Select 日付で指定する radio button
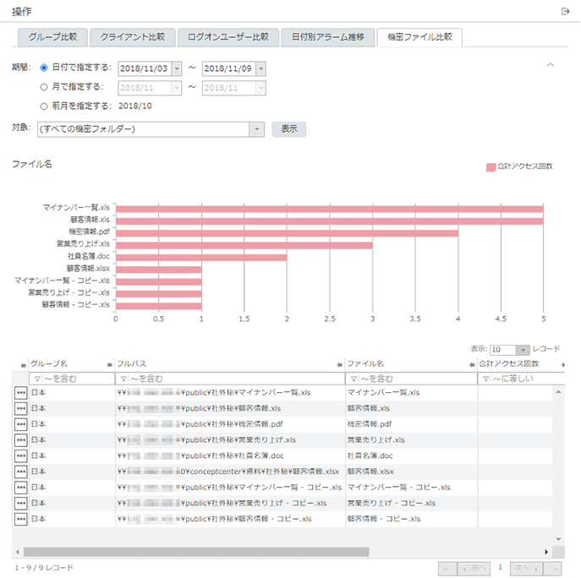Screen dimensions: 581x578 pos(44,68)
